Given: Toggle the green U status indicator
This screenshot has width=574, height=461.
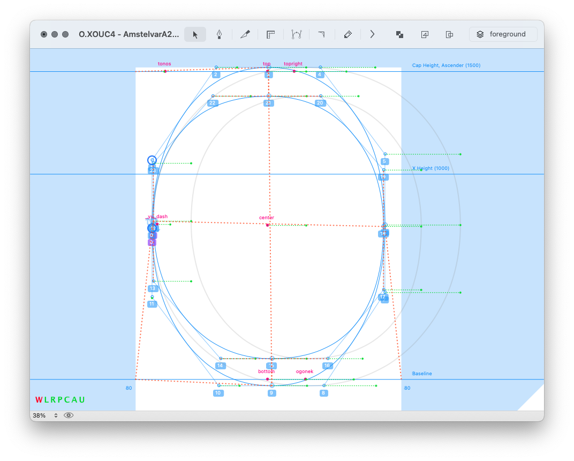Looking at the screenshot, I should coord(82,400).
